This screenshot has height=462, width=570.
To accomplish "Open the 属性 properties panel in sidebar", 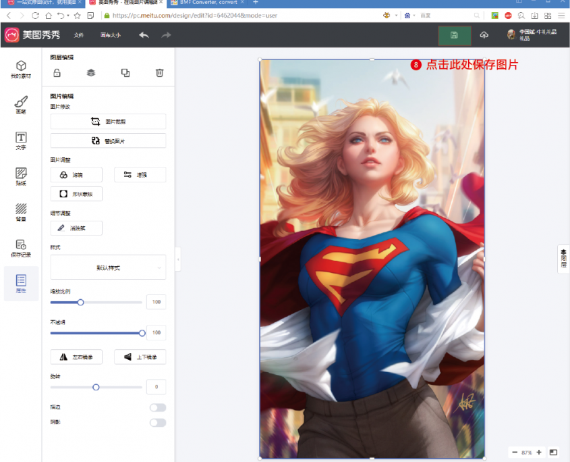I will pyautogui.click(x=21, y=284).
